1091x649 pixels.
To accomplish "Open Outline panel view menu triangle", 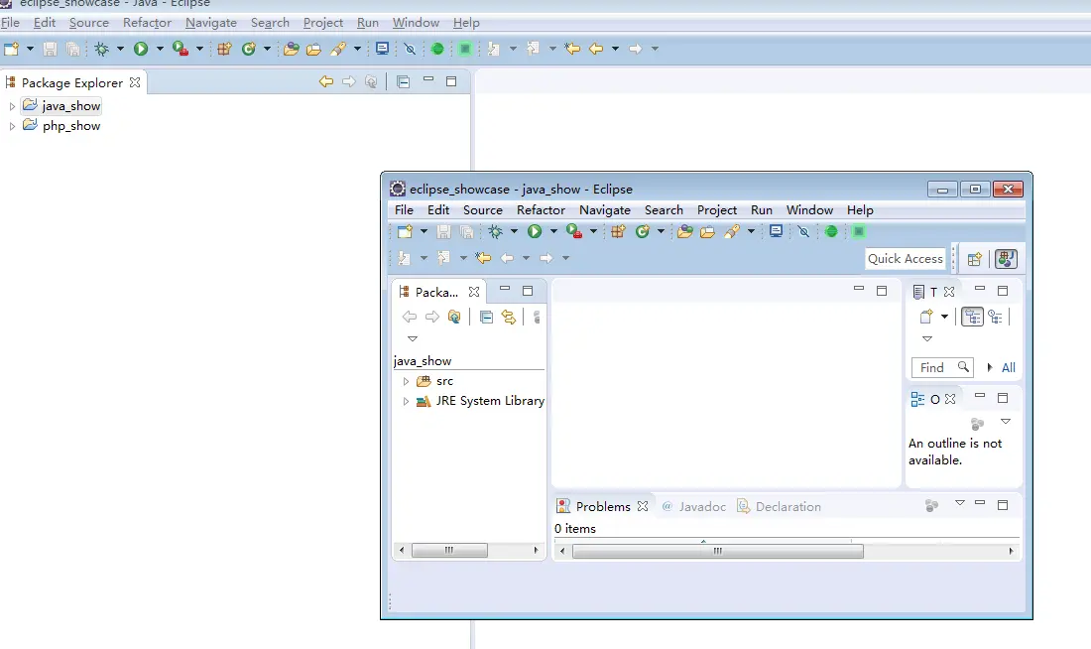I will [x=1006, y=422].
